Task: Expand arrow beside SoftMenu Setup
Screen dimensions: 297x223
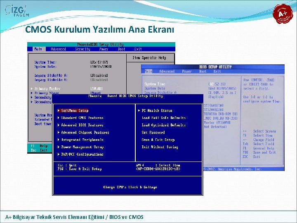Action: 59,110
